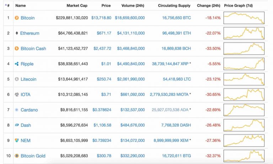Click the Cardano logo icon
Screen dimensions: 273x164
click(x=17, y=110)
